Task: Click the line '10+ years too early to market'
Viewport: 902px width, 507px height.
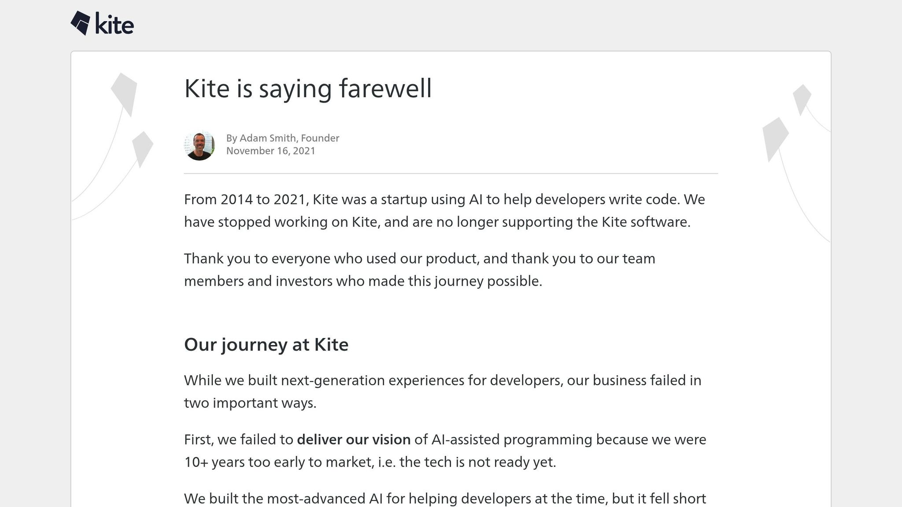Action: [x=370, y=462]
